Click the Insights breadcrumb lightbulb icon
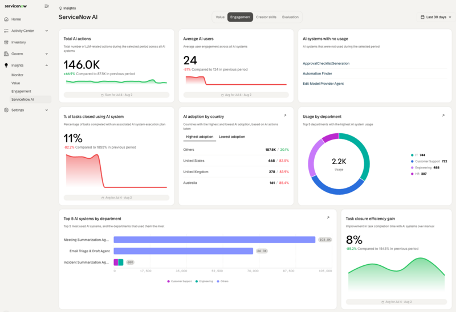The width and height of the screenshot is (456, 312). [x=60, y=9]
